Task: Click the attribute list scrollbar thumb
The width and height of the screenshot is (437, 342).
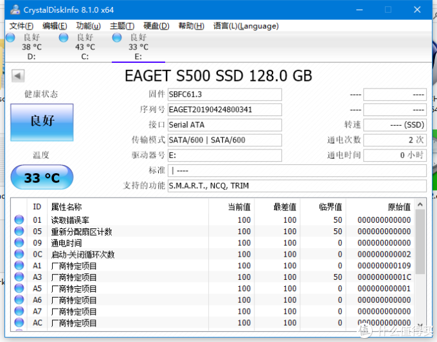Action: [420, 242]
